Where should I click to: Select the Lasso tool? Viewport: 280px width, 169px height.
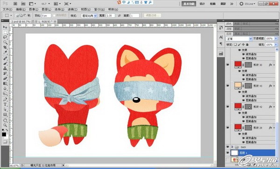tap(5, 37)
